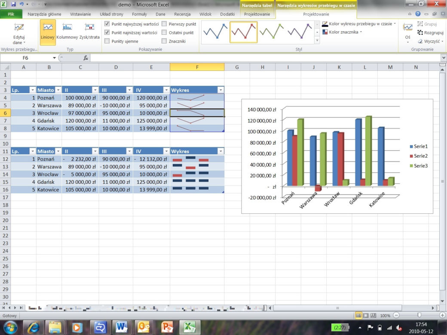Toggle Punkt najniższej wartości checkbox
The width and height of the screenshot is (447, 335).
coord(107,32)
